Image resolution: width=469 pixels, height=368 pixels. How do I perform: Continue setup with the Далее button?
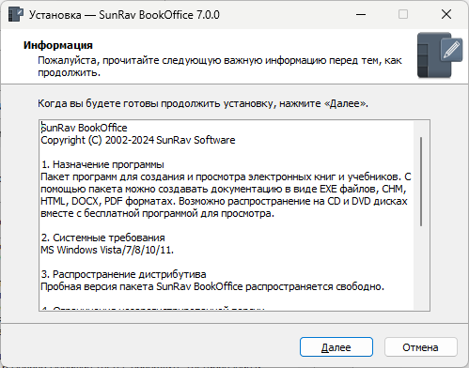click(x=336, y=347)
